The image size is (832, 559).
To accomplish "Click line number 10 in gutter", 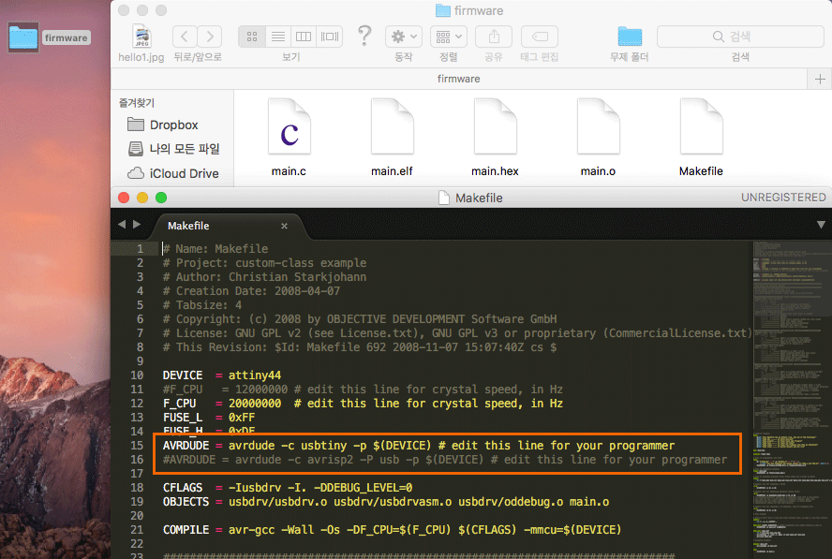I will [x=137, y=375].
